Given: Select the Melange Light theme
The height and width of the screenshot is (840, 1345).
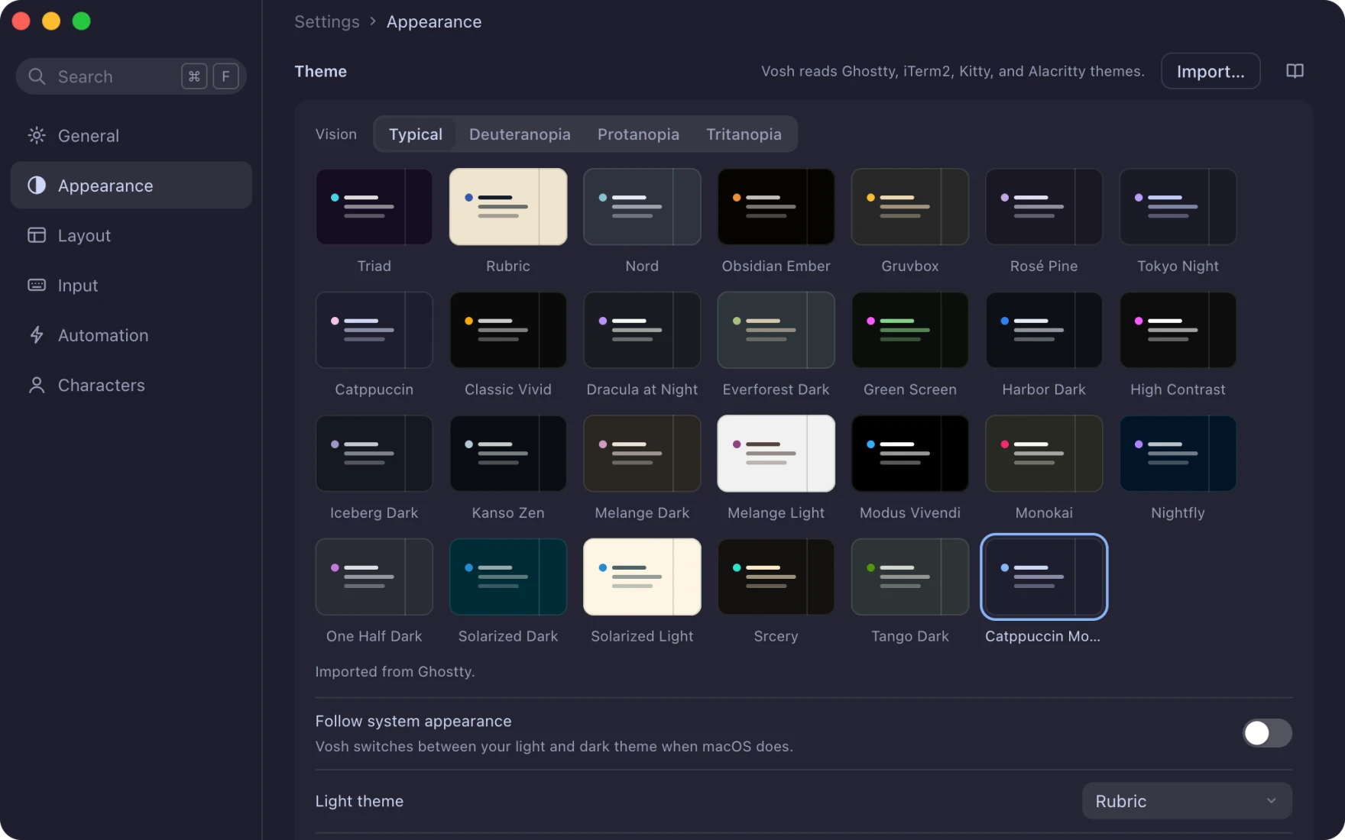Looking at the screenshot, I should (x=776, y=454).
